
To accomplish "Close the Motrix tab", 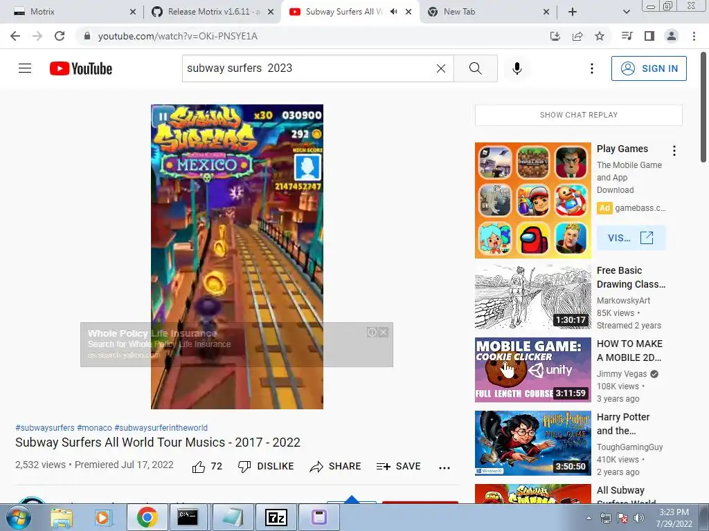I will point(132,12).
